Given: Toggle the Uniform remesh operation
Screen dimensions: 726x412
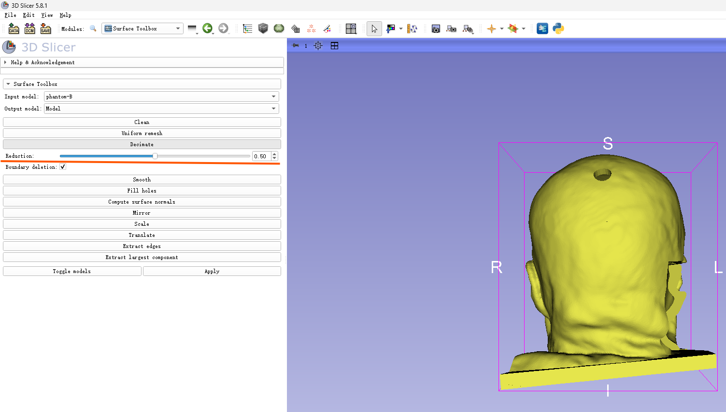Looking at the screenshot, I should click(142, 133).
